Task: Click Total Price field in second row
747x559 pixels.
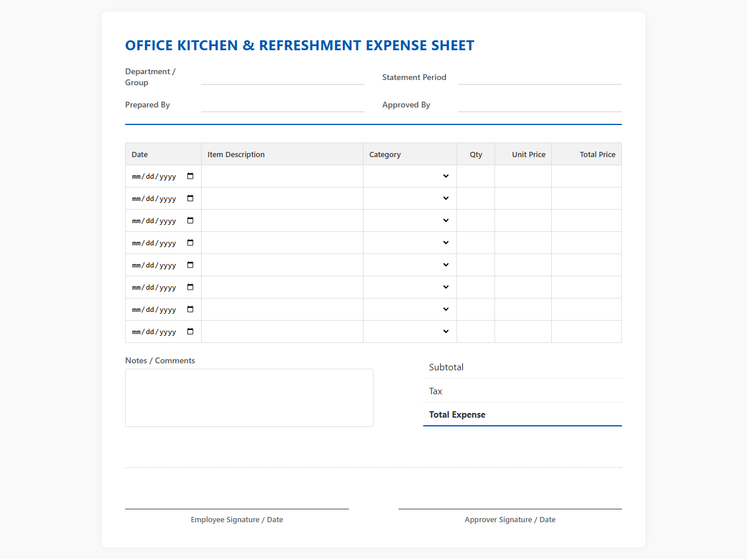Action: point(586,199)
